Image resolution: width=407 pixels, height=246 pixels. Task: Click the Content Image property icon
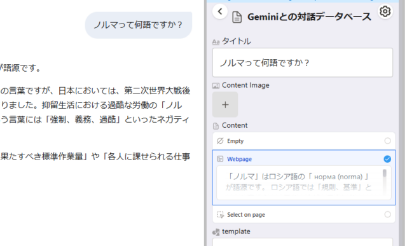point(216,86)
